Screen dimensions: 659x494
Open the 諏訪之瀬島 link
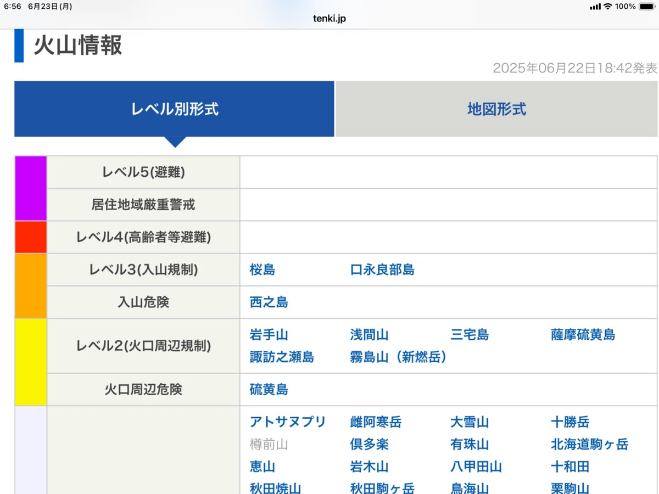282,357
